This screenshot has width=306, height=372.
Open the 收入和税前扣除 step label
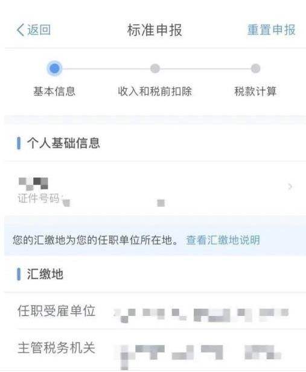pyautogui.click(x=155, y=91)
